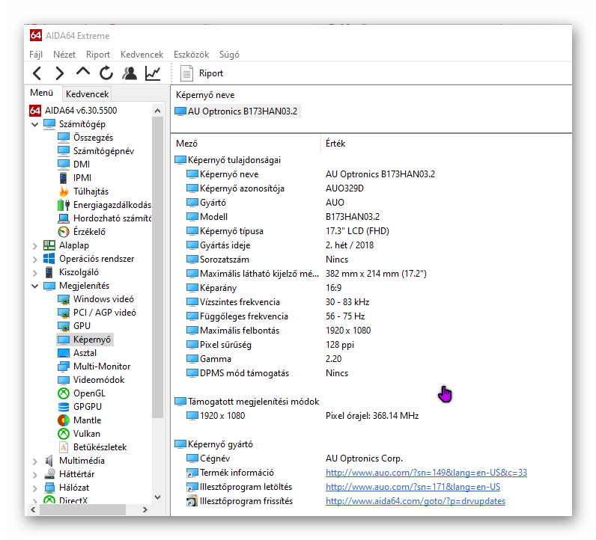This screenshot has height=540, width=596.
Task: Select the Mantle icon in tree
Action: [64, 420]
